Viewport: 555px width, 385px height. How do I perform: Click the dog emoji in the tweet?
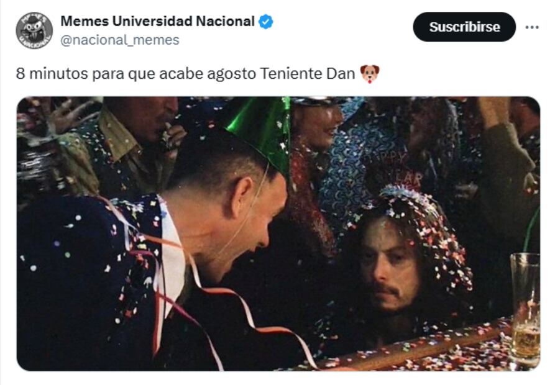coord(370,74)
